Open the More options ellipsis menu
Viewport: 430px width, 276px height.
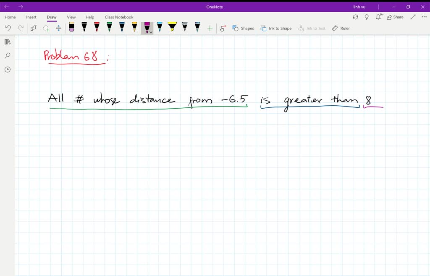(424, 17)
